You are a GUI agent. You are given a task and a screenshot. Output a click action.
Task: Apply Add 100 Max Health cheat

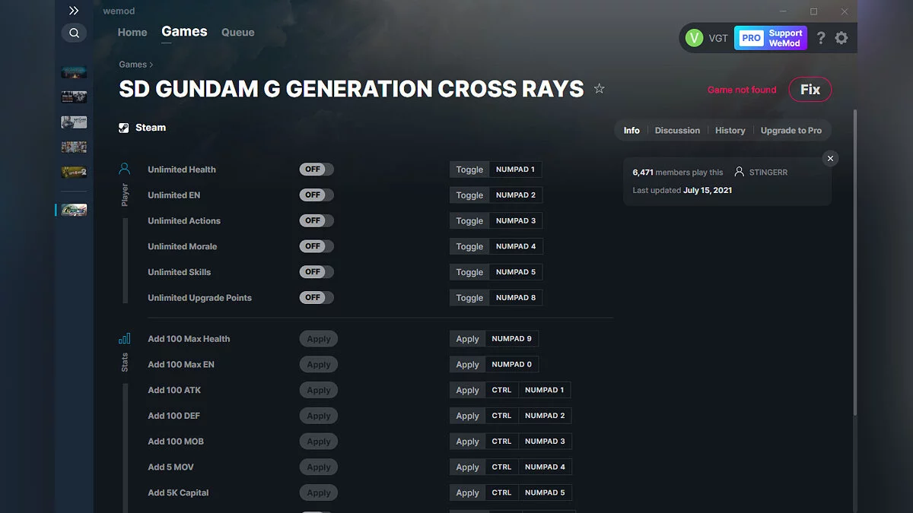(319, 339)
